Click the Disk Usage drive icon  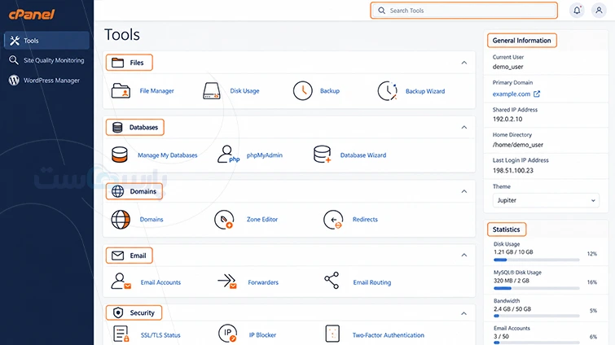(x=212, y=91)
